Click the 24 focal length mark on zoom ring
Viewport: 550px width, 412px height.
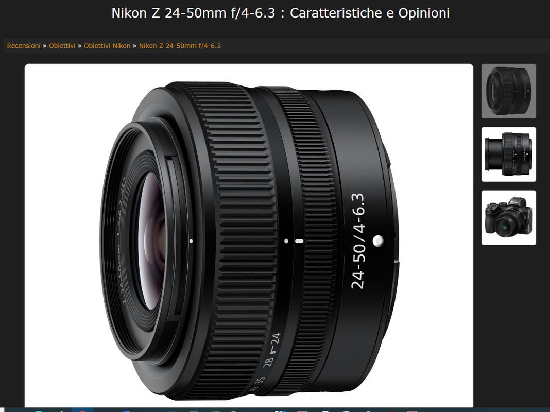[x=276, y=339]
